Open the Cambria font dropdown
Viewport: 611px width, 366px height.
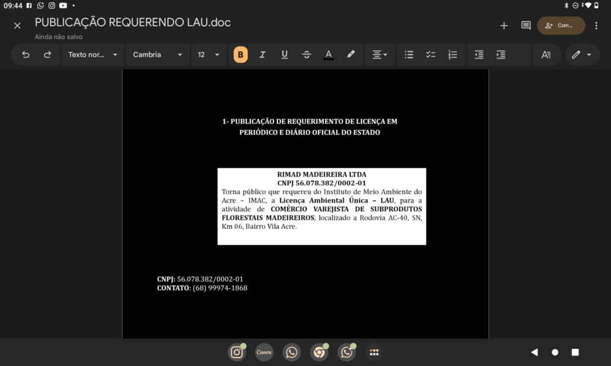point(158,55)
